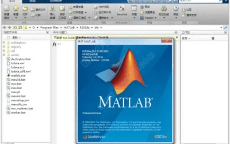This screenshot has width=230, height=144.
Task: Click the 设置路径 (Set Path) icon
Action: pos(142,12)
